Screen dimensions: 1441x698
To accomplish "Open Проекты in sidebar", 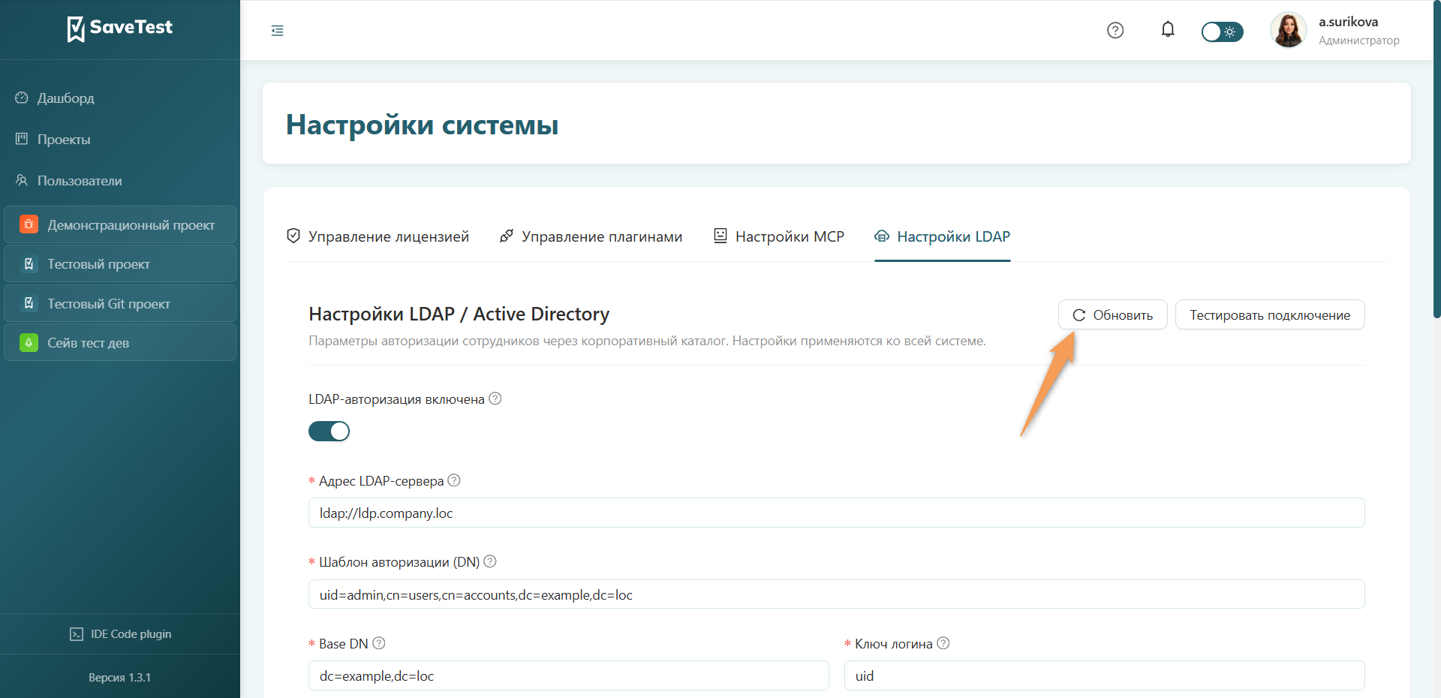I will 120,140.
